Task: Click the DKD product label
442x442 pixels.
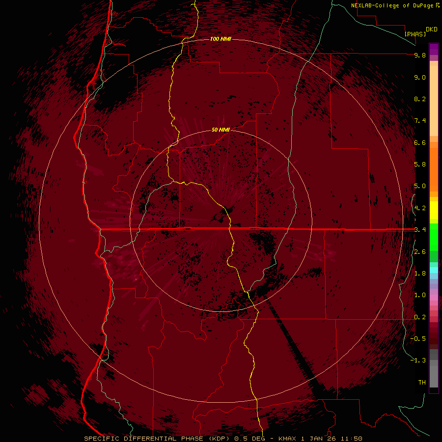Action: [432, 29]
